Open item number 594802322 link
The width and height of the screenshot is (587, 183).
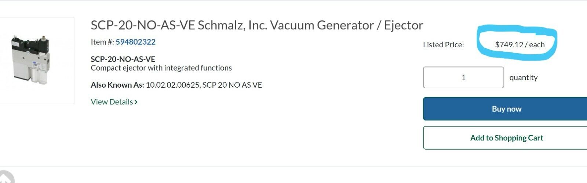point(136,42)
